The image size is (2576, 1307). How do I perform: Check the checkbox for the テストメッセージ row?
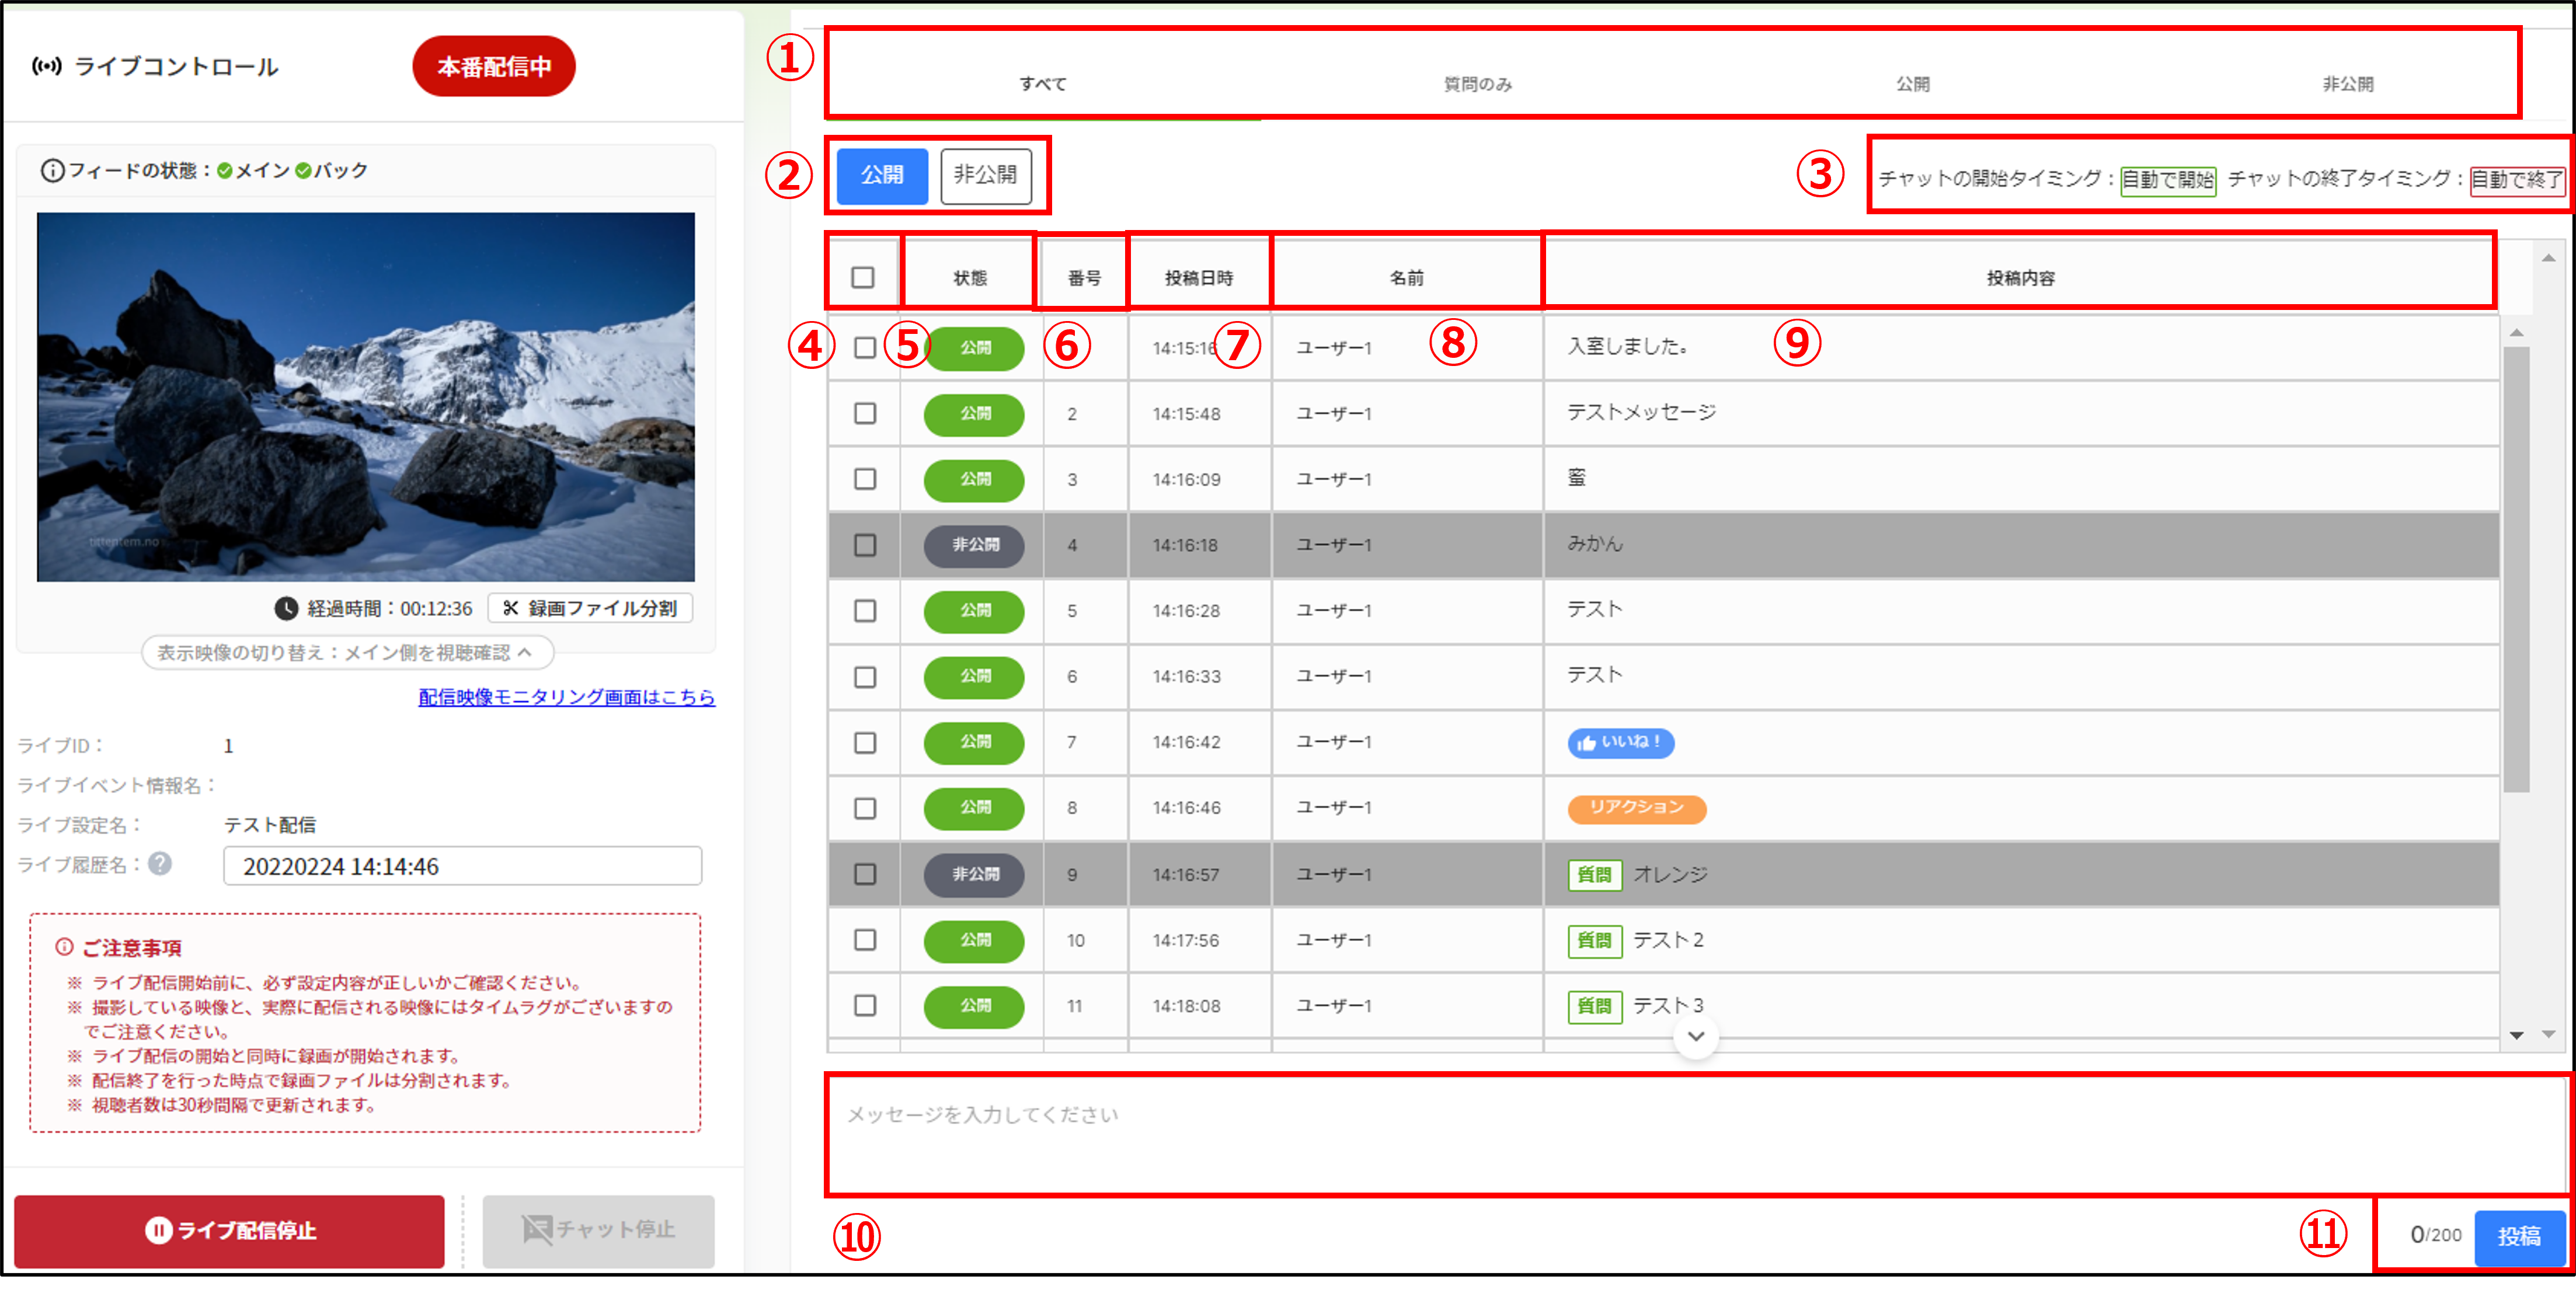click(865, 414)
